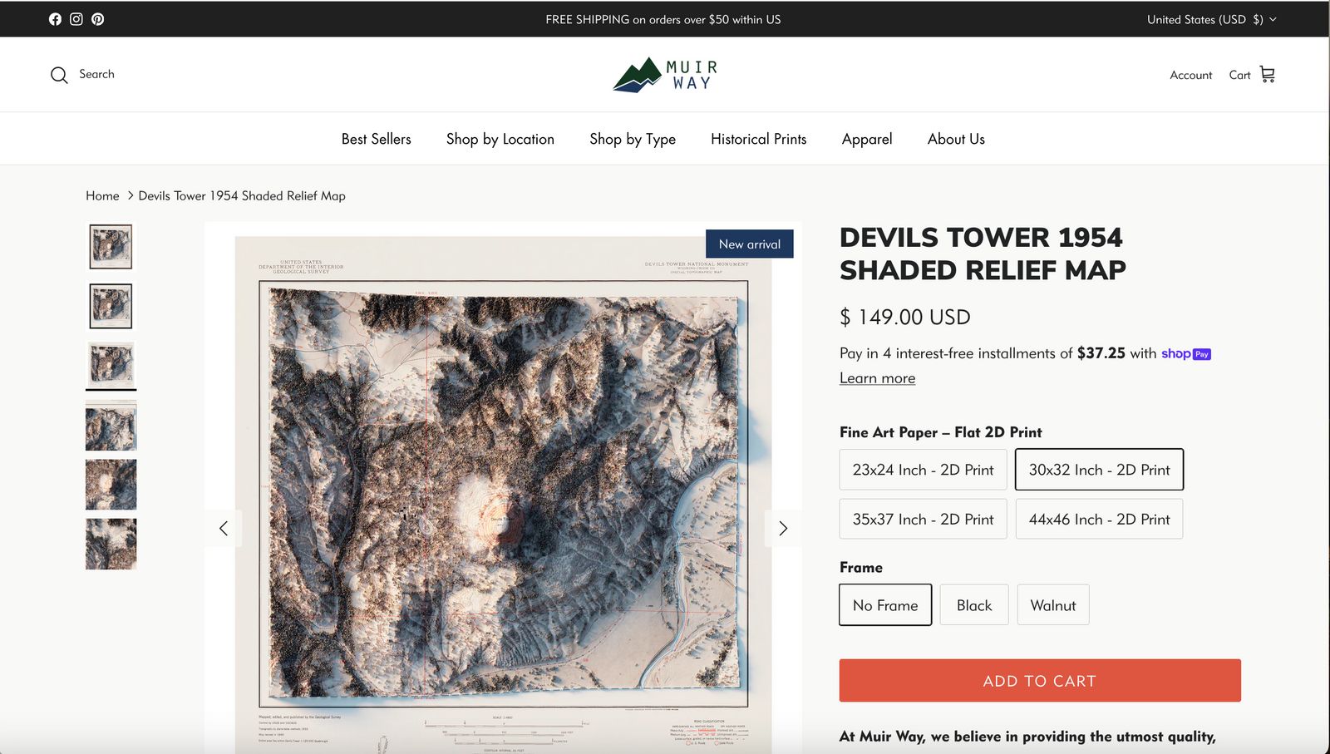
Task: Open the shopping cart icon
Action: (1267, 75)
